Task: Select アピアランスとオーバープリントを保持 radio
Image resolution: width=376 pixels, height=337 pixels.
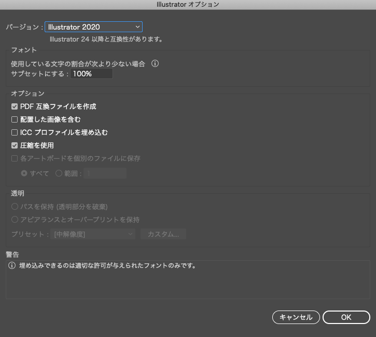Action: (x=15, y=220)
